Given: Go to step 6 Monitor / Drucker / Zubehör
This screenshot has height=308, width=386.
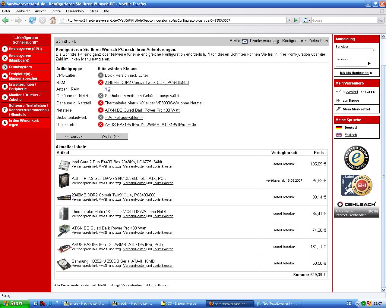Looking at the screenshot, I should tap(26, 97).
